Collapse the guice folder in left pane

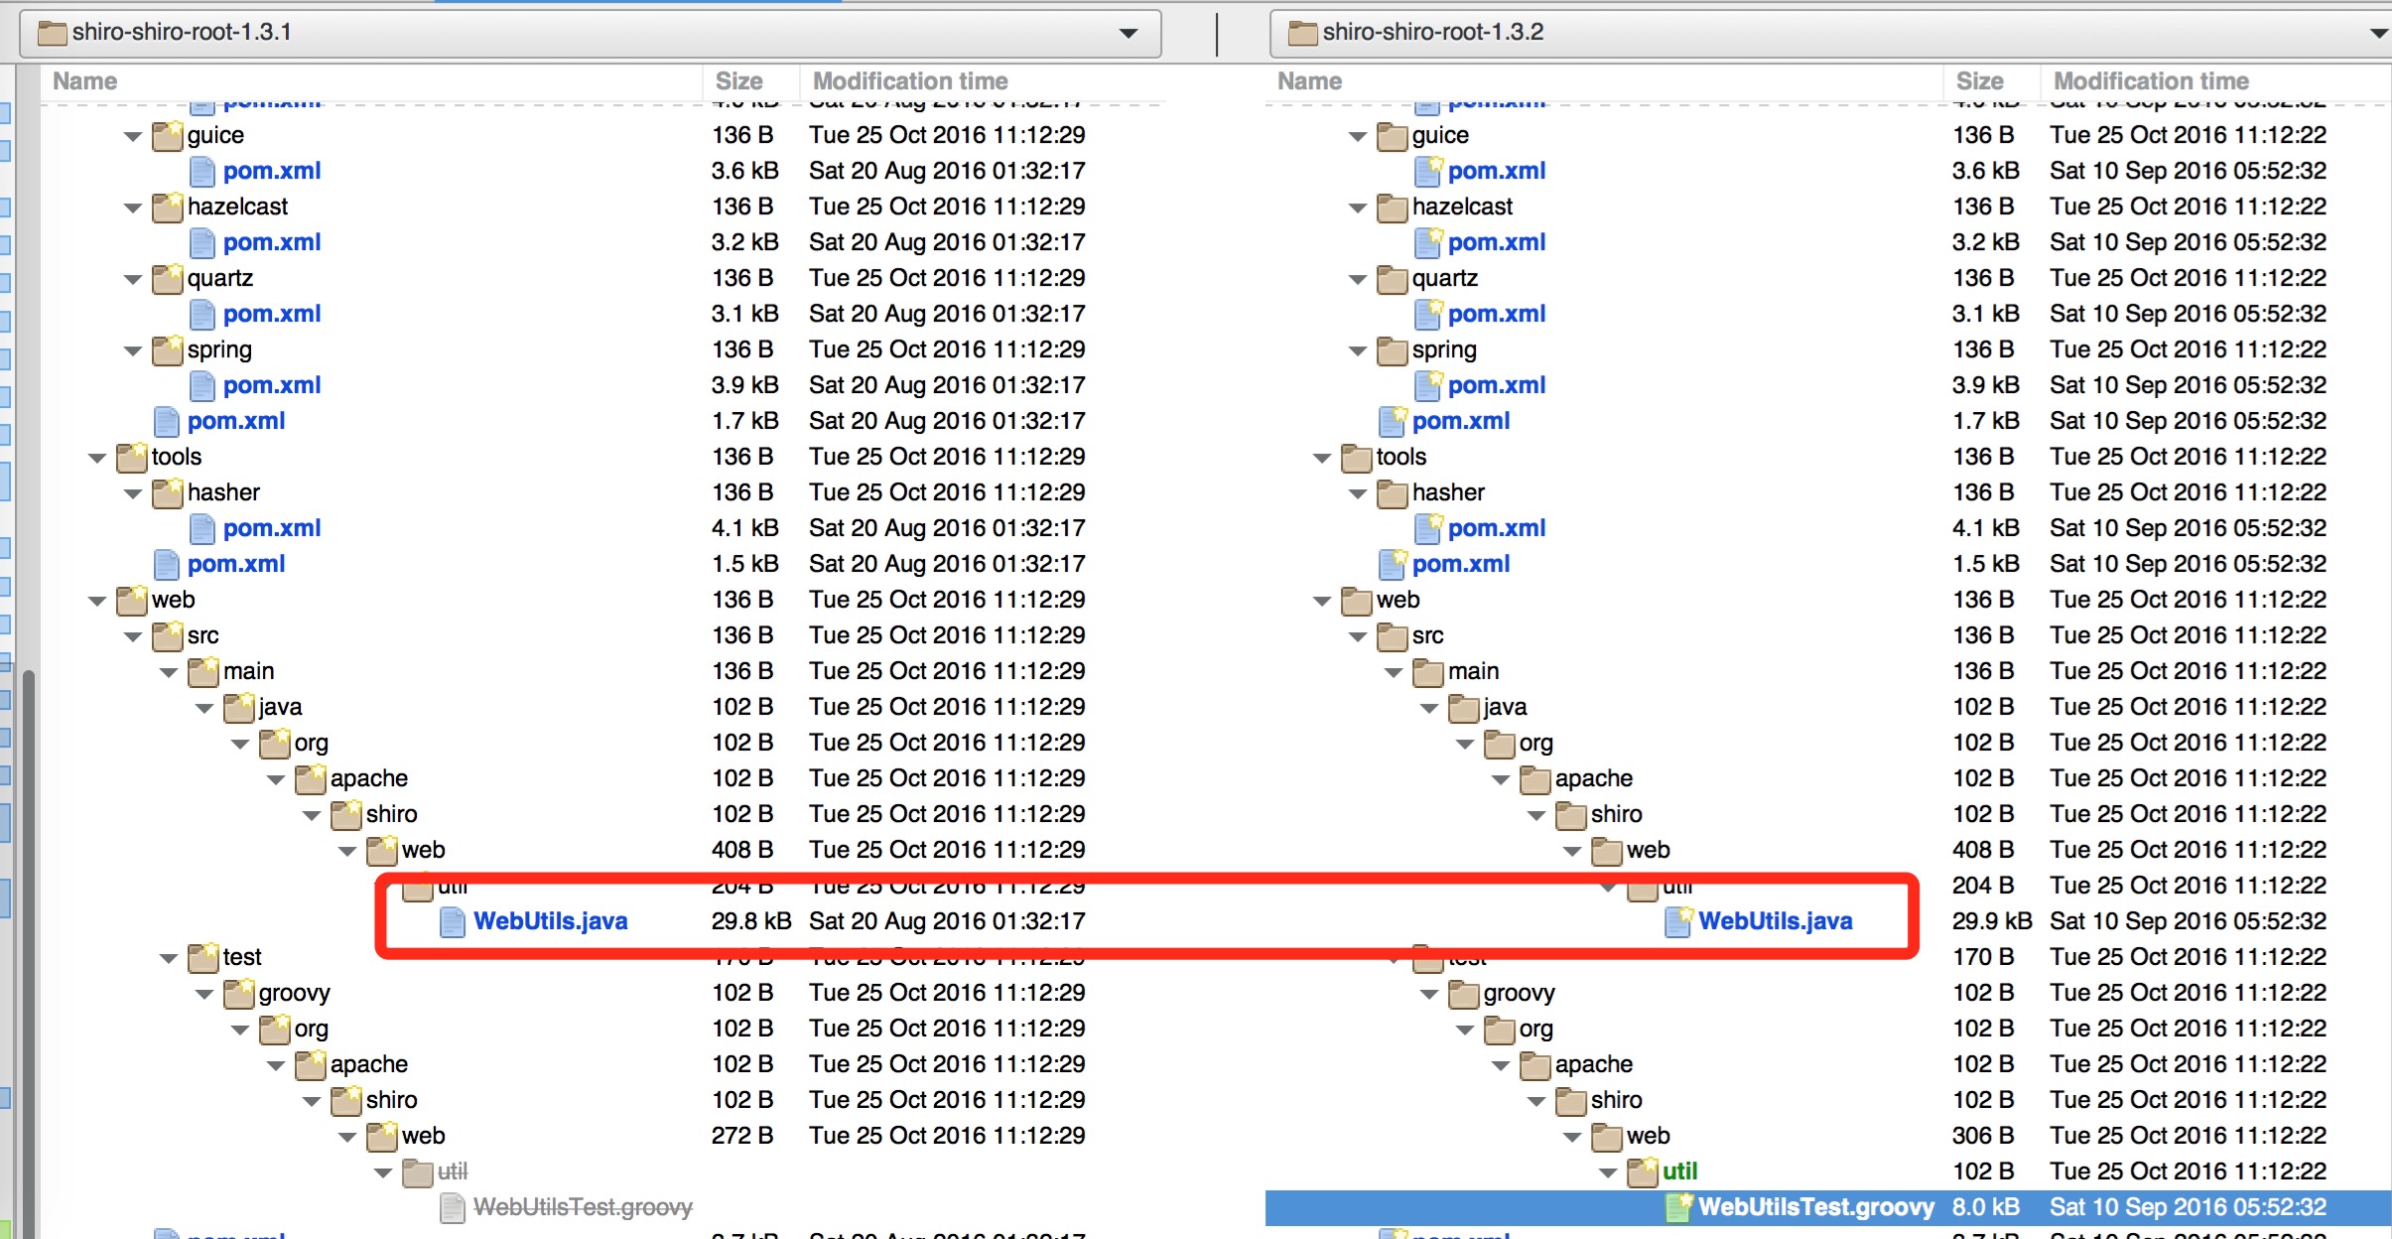click(x=132, y=136)
